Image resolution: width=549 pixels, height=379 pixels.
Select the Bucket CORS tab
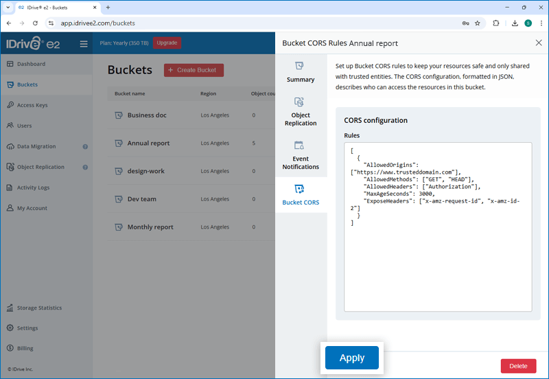(x=301, y=195)
